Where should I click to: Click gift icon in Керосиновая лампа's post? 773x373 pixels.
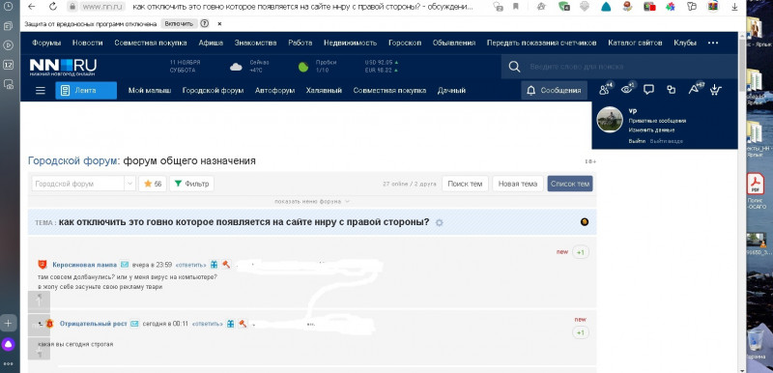(x=214, y=265)
